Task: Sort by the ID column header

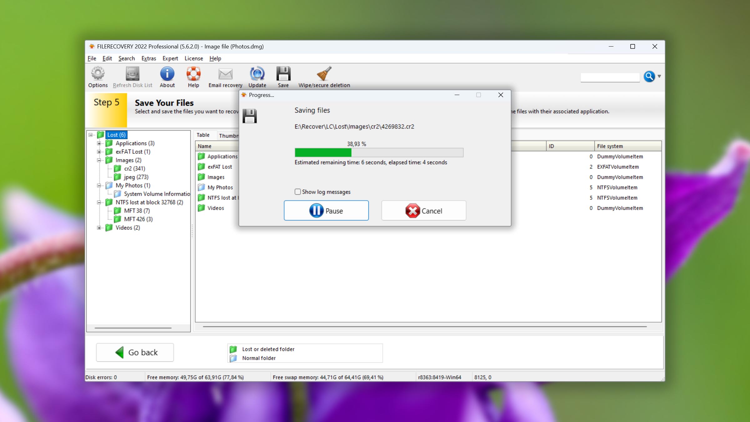Action: (x=570, y=146)
